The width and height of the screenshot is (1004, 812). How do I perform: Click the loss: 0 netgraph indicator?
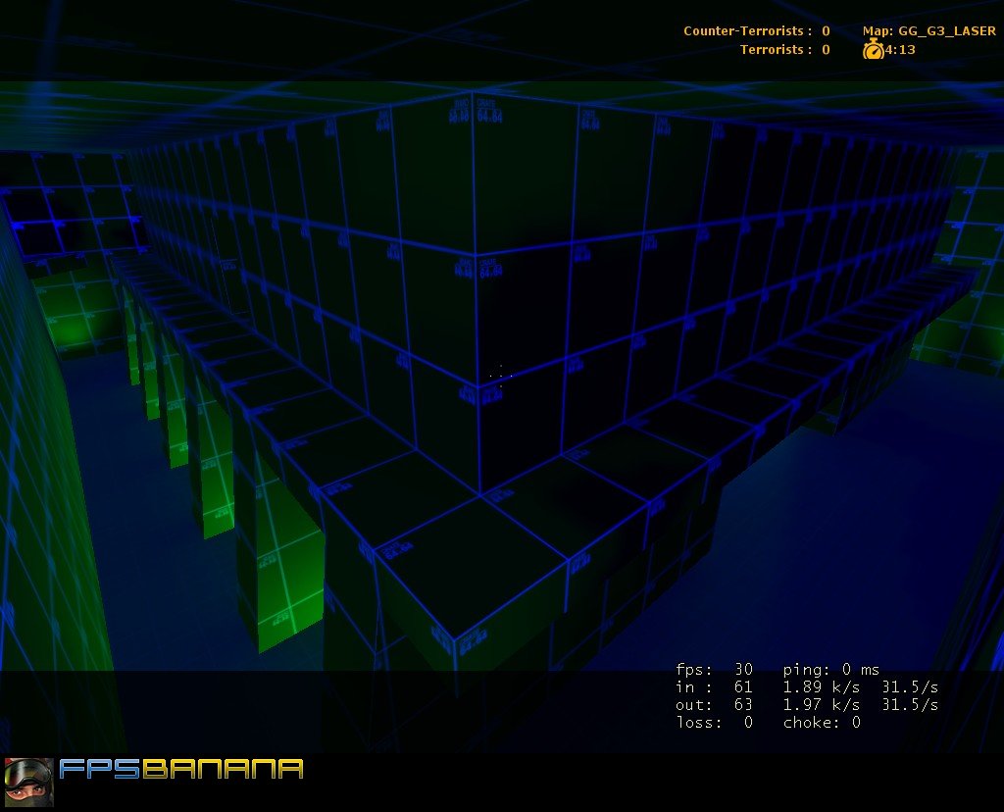[x=713, y=722]
